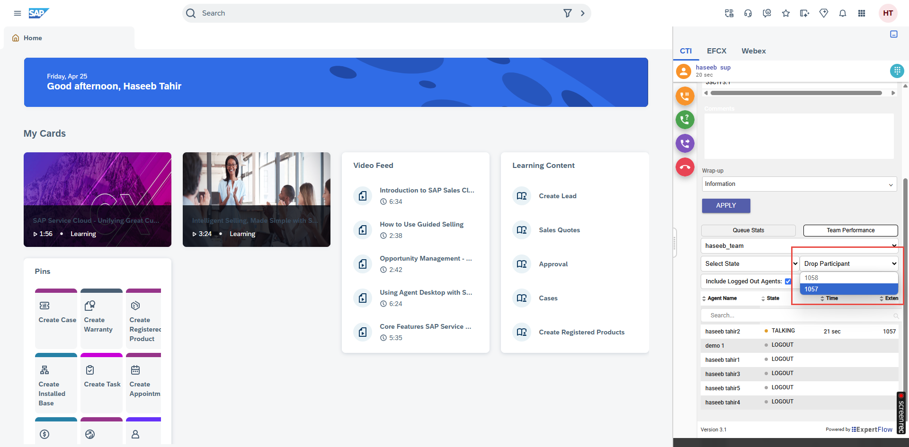909x447 pixels.
Task: Click the orange hold call icon
Action: point(685,96)
